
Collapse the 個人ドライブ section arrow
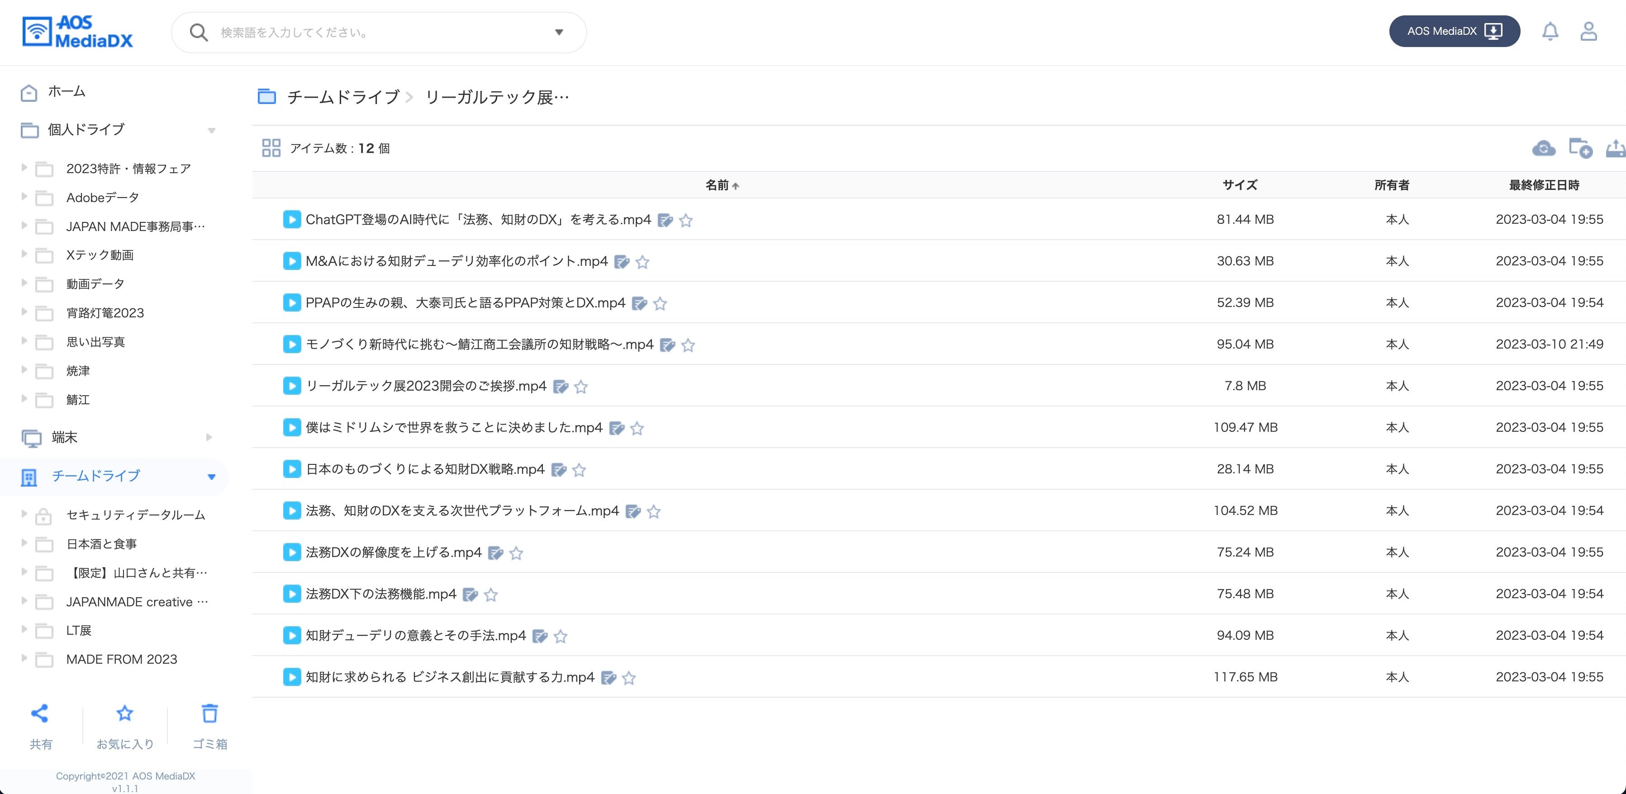[x=211, y=131]
